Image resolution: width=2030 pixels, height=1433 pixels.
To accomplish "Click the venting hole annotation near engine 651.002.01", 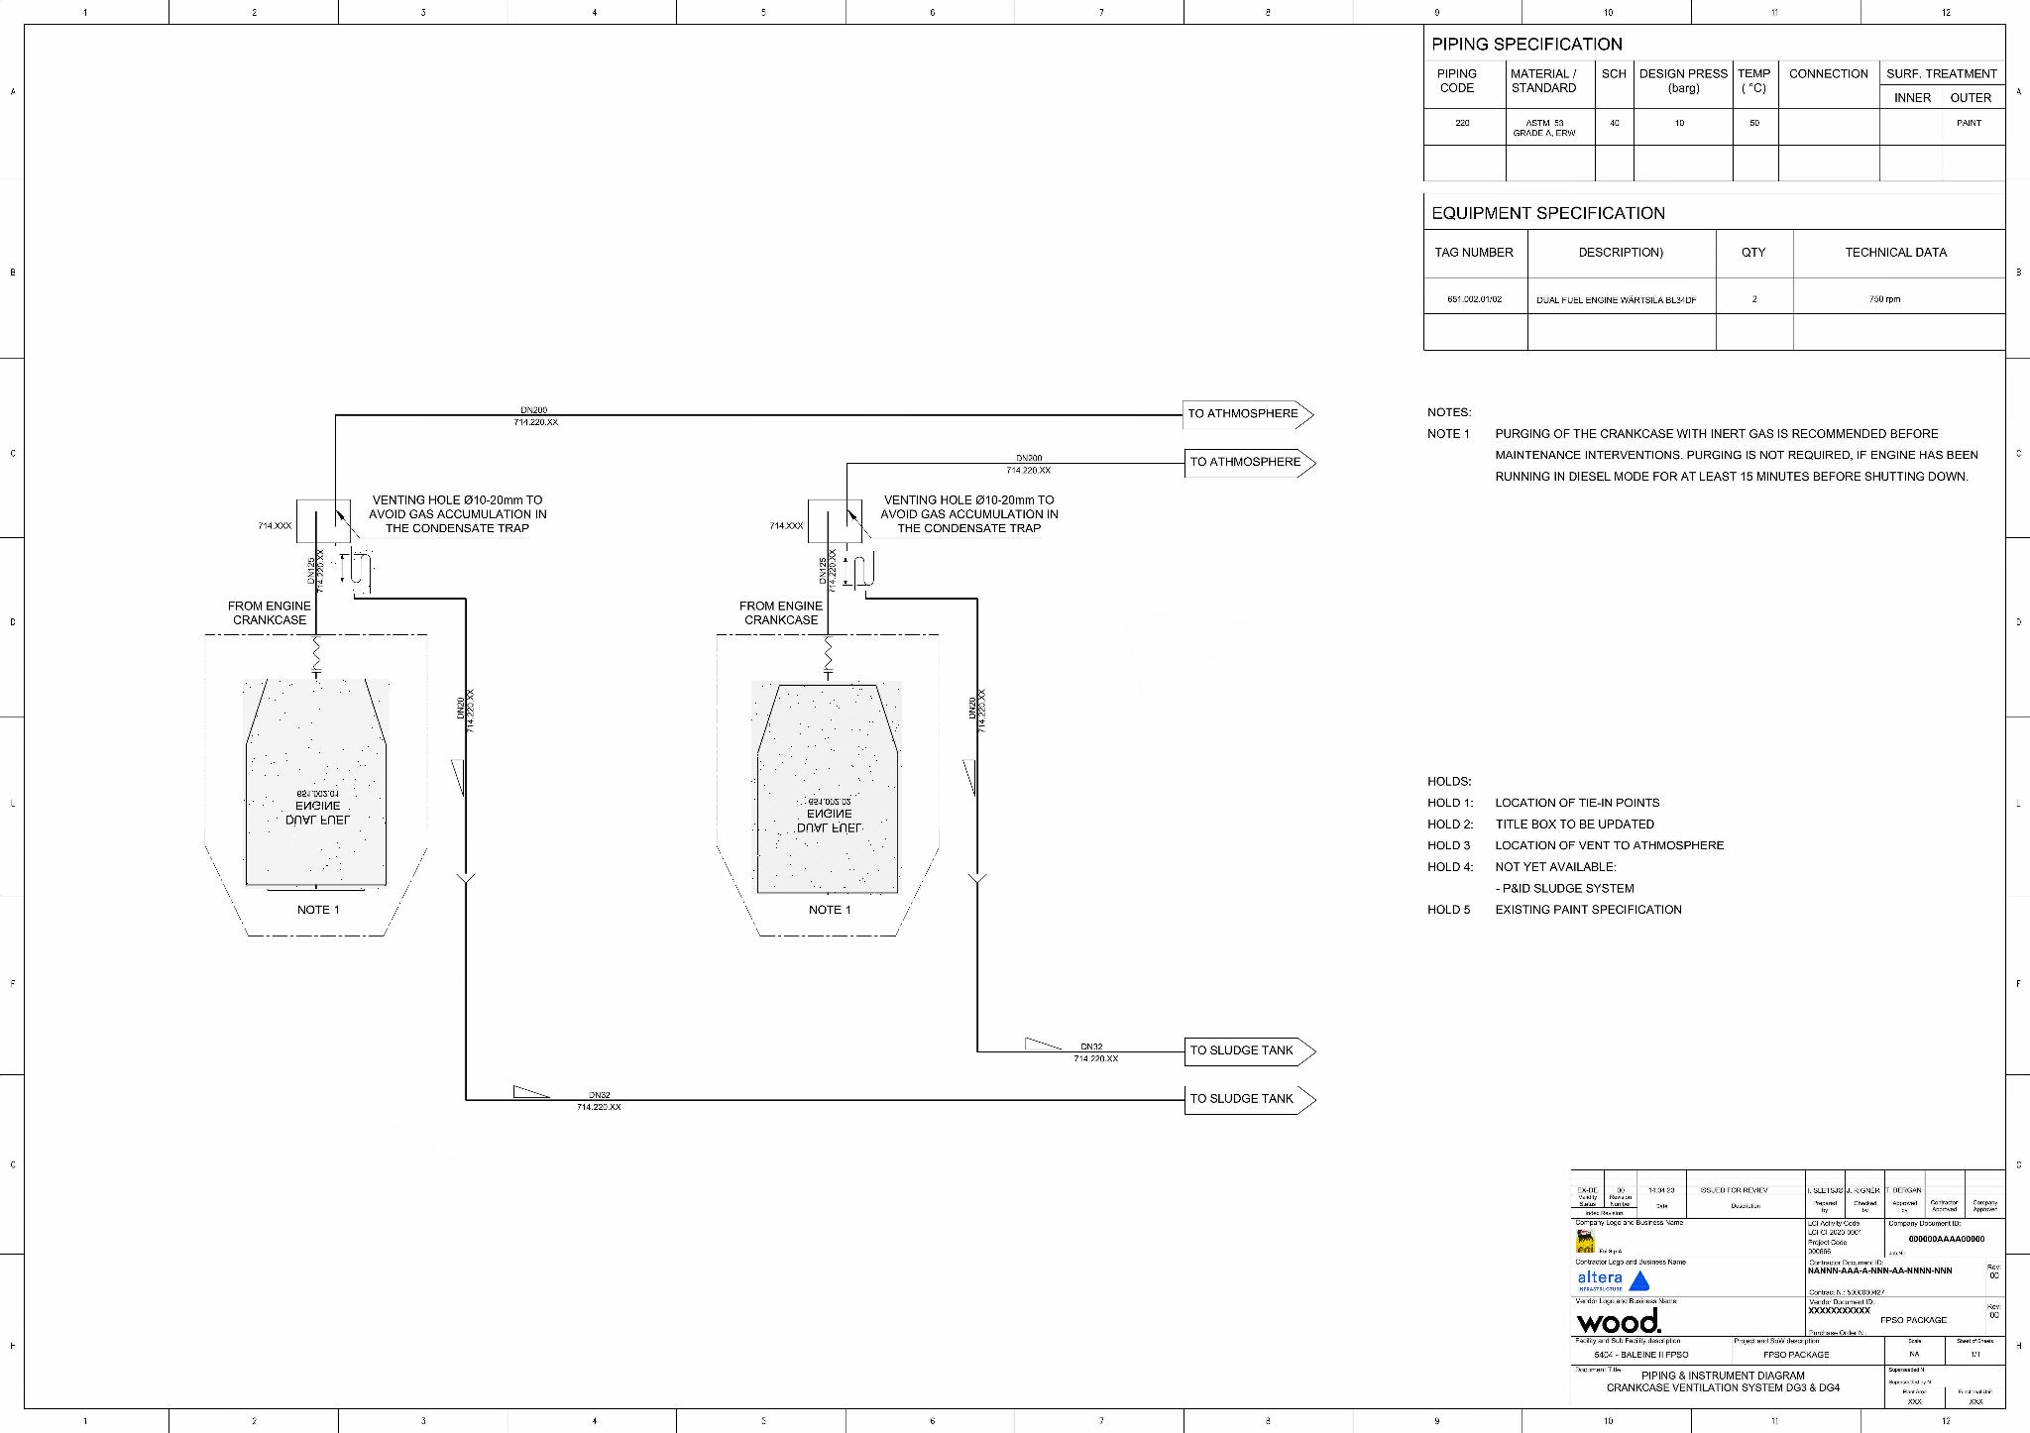I will pyautogui.click(x=457, y=514).
